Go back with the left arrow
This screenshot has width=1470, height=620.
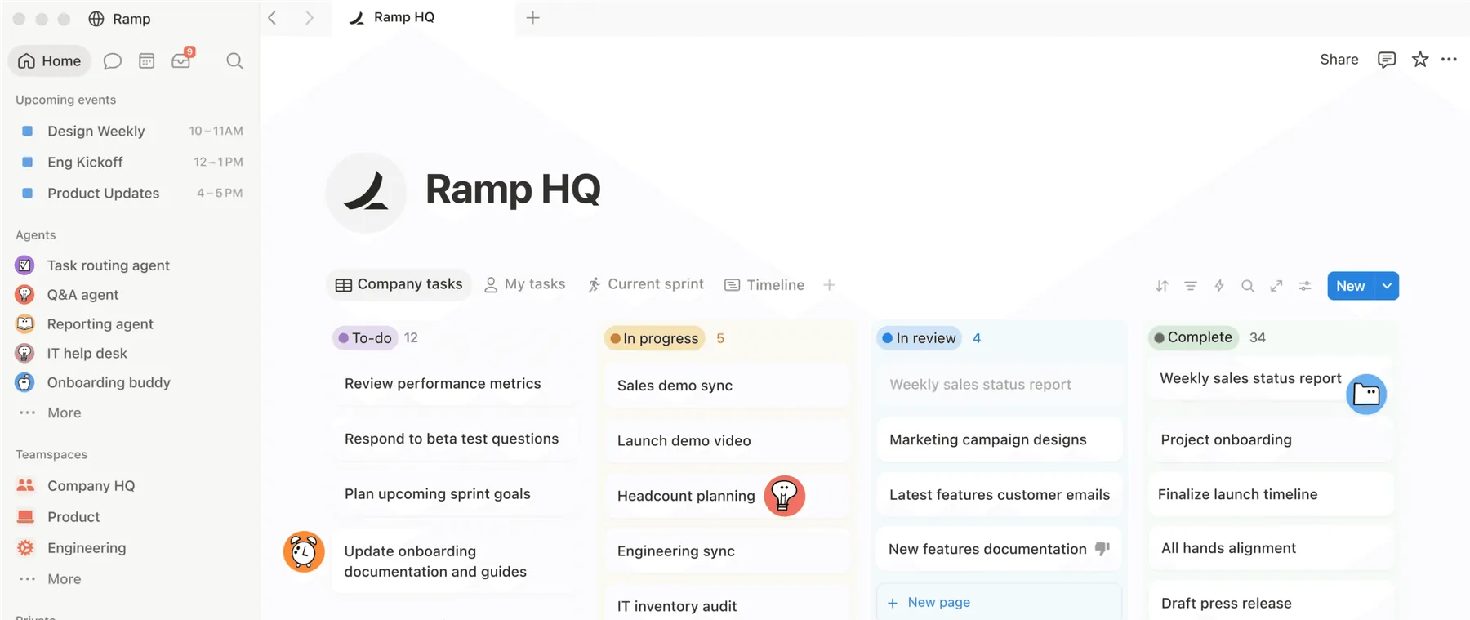(273, 17)
